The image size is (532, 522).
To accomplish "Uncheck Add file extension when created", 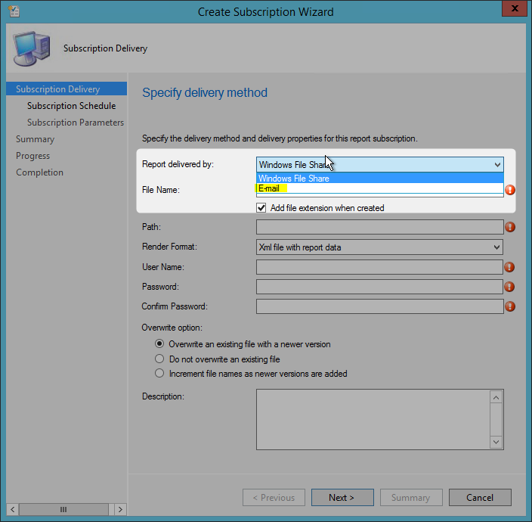I will coord(261,208).
